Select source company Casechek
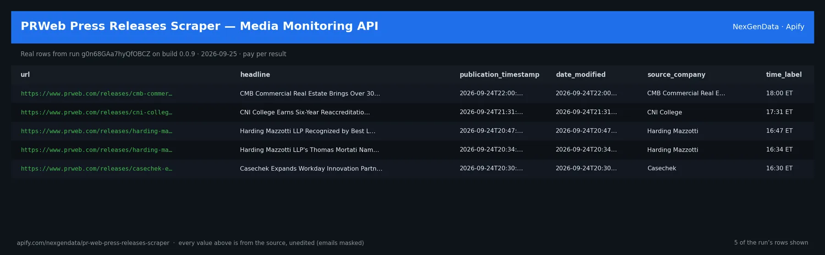The image size is (825, 255). coord(662,169)
